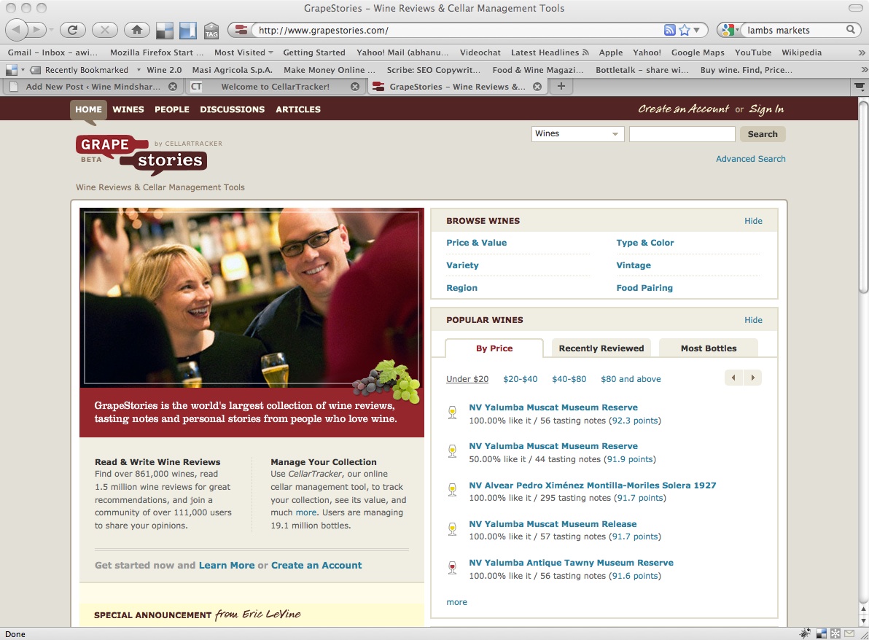Filter popular wines by $20-$40
The width and height of the screenshot is (869, 640).
click(521, 379)
